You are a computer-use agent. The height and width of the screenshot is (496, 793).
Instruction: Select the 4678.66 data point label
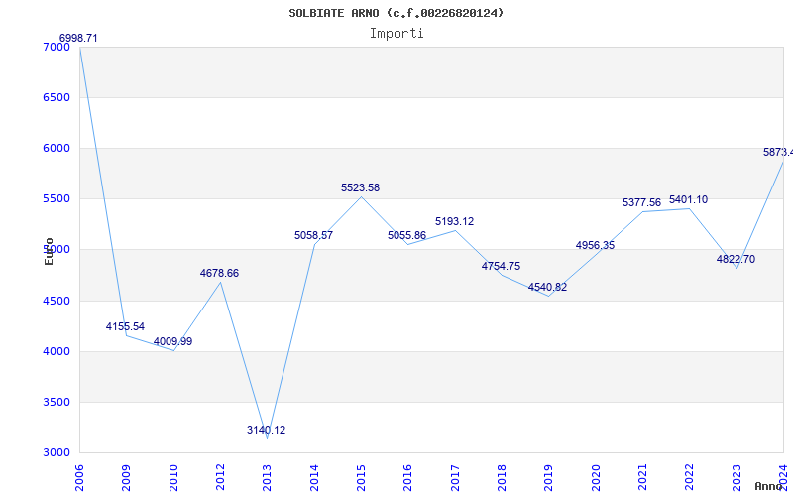219,274
